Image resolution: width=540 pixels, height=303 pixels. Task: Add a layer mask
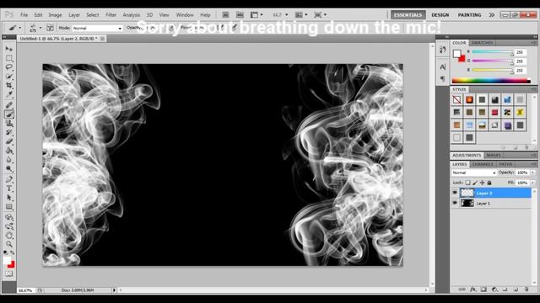pos(483,290)
